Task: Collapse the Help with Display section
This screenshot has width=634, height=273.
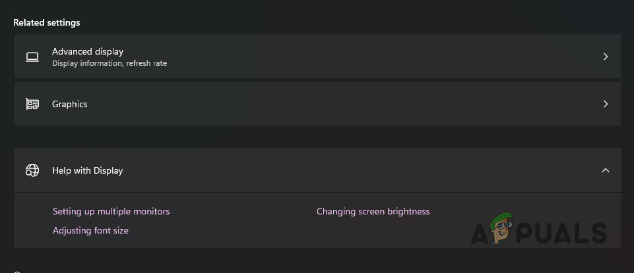Action: click(606, 170)
